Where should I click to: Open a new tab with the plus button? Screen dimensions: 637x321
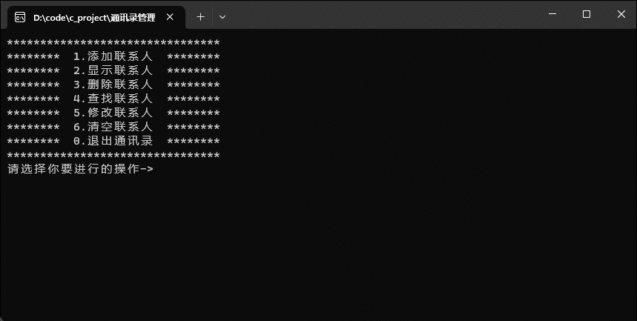pos(200,17)
